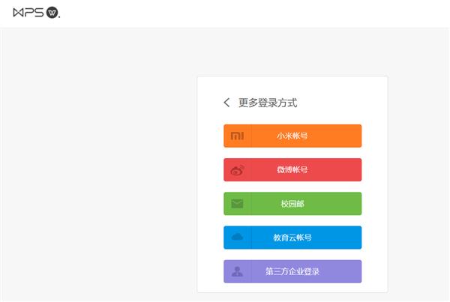
Task: Click the orange Mi logo icon
Action: coord(237,136)
